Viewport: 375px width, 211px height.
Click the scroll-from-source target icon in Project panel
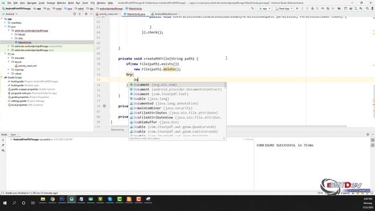tap(74, 14)
